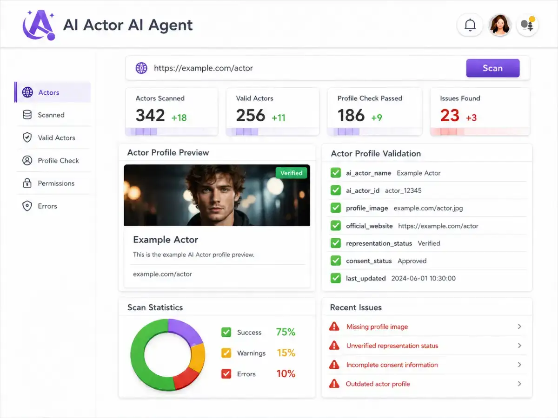Viewport: 558px width, 418px height.
Task: Click the Profile Check Passed progress bar
Action: pyautogui.click(x=374, y=132)
